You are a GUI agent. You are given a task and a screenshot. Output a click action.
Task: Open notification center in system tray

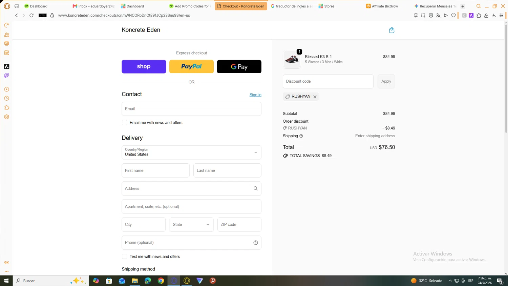coord(500,281)
